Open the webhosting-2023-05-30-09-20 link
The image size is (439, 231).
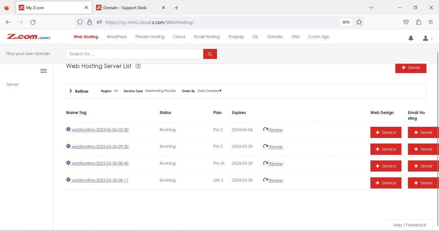[100, 147]
